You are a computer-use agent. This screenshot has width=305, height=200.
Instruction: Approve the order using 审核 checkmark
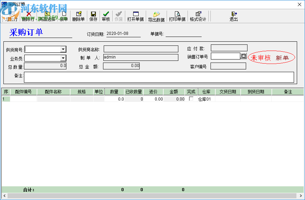(106, 16)
